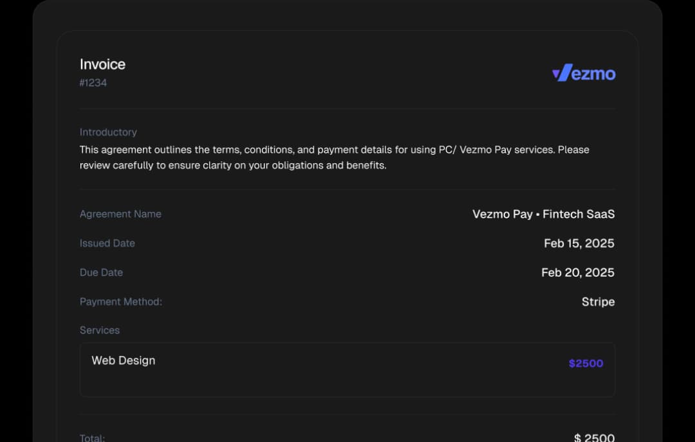Choose Stripe as the payment method
Image resolution: width=695 pixels, height=442 pixels.
tap(598, 301)
